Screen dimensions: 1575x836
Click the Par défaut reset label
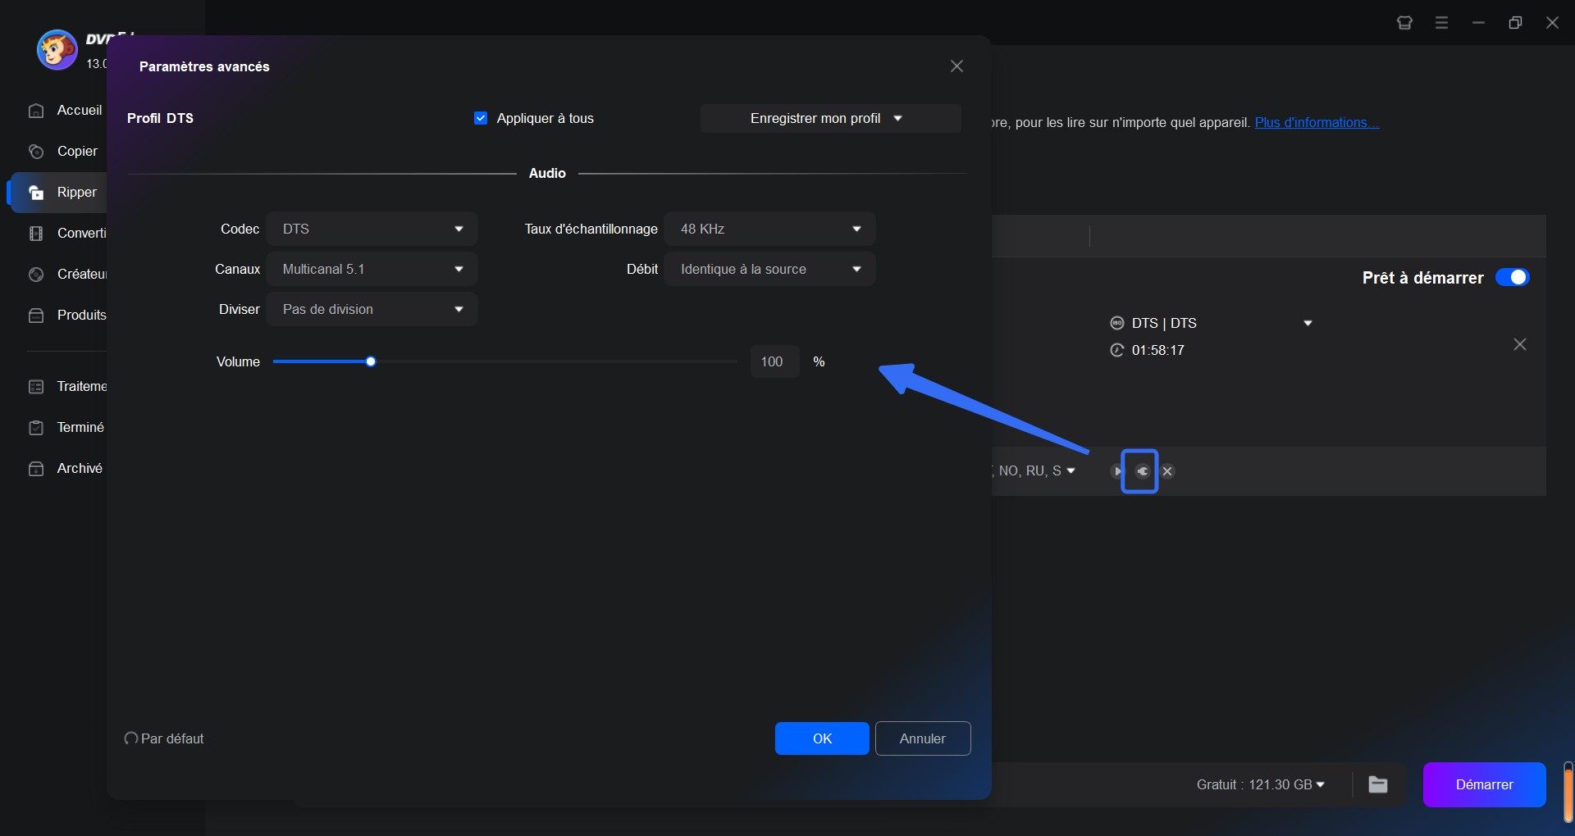(172, 738)
